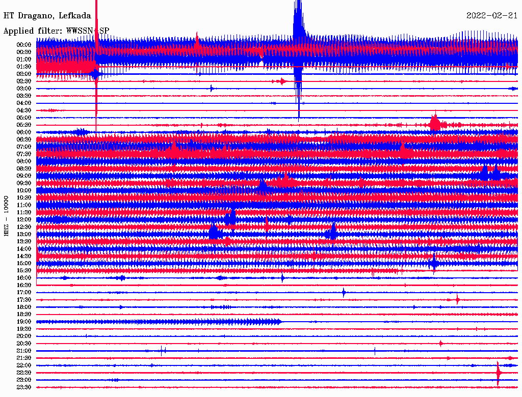Viewport: 522px width, 397px height.
Task: Click the blue spike on the 17:00 trace
Action: click(x=344, y=292)
